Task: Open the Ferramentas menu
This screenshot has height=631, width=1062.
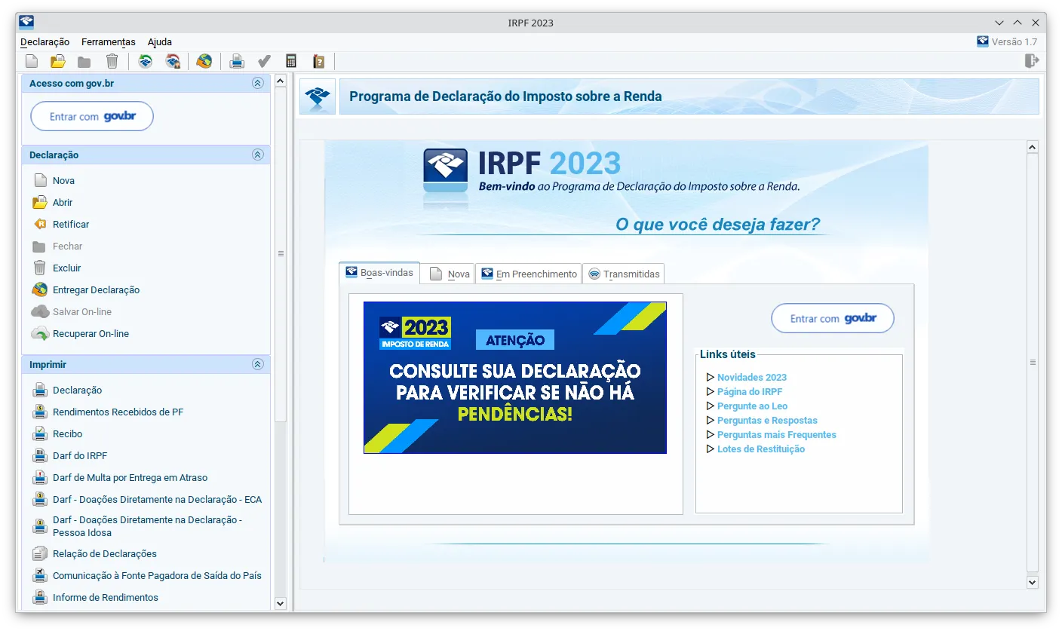Action: click(108, 42)
